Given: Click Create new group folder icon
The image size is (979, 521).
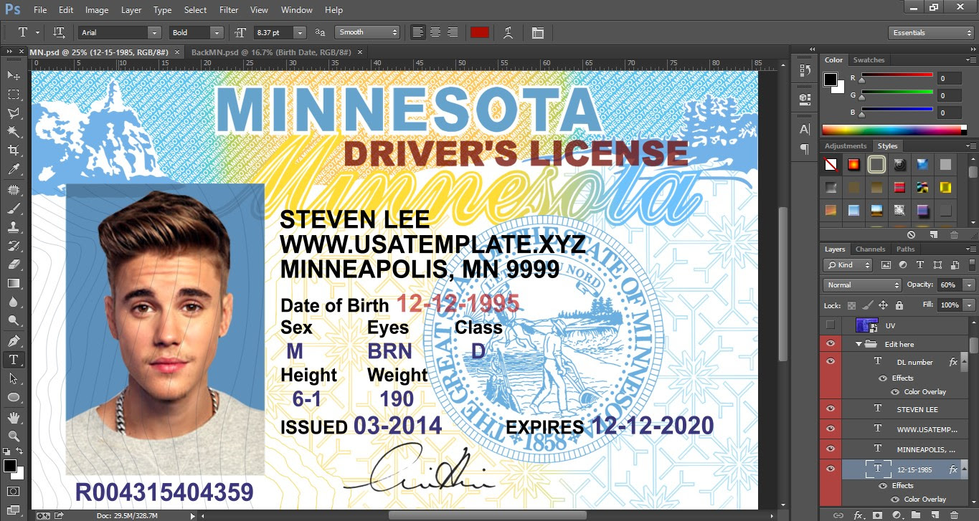Looking at the screenshot, I should (916, 515).
